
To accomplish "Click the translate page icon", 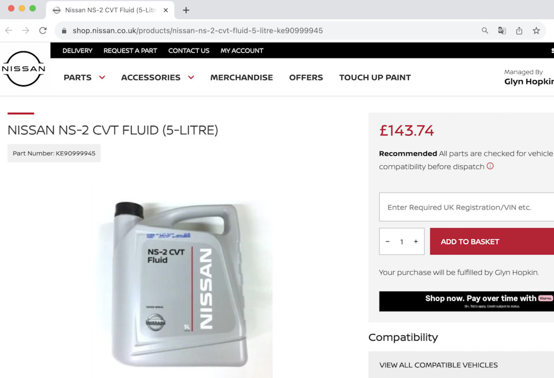I will click(501, 31).
